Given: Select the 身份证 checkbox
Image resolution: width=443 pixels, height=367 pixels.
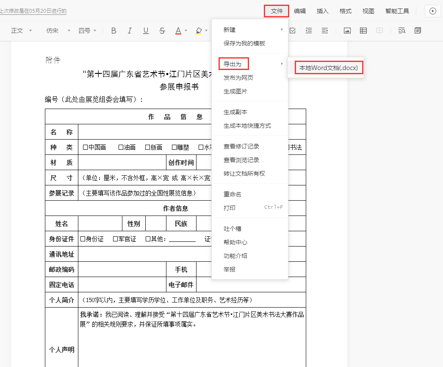Looking at the screenshot, I should click(83, 239).
